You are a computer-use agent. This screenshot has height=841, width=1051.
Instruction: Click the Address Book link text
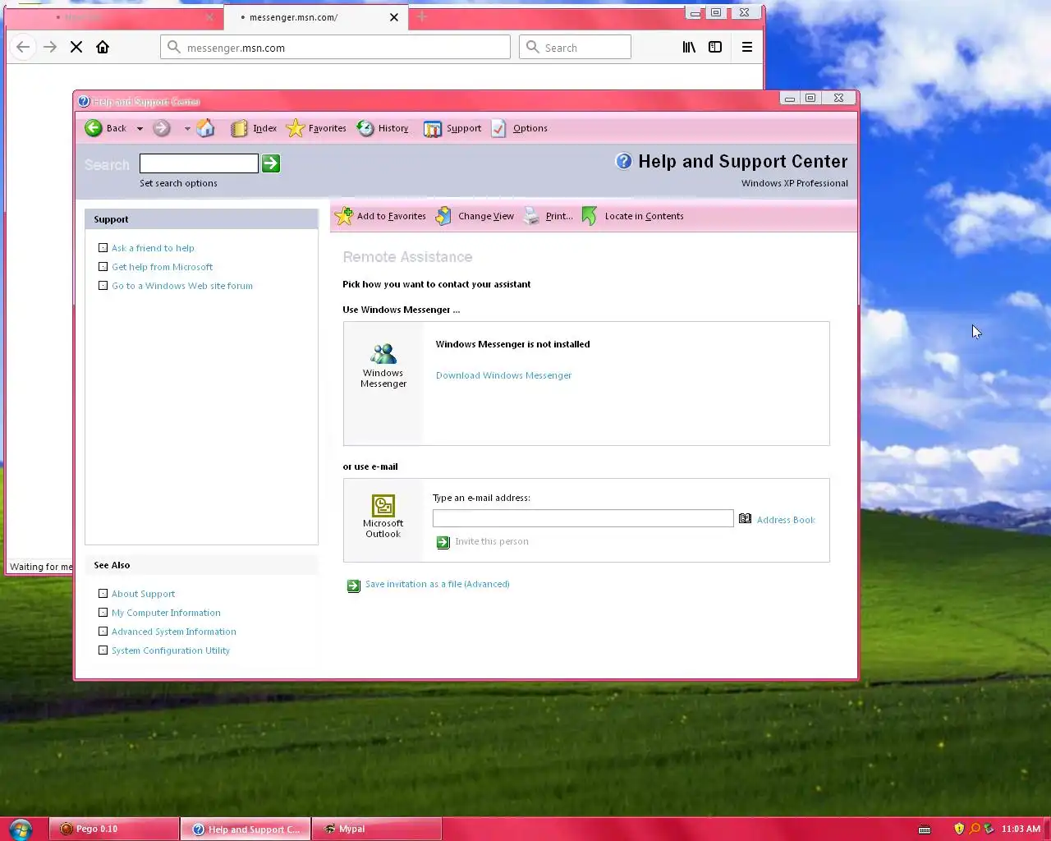(786, 520)
